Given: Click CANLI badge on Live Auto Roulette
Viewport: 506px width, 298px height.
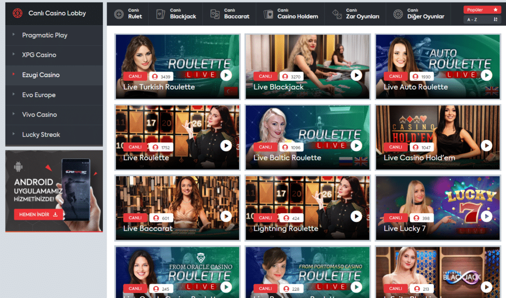Looking at the screenshot, I should 395,76.
